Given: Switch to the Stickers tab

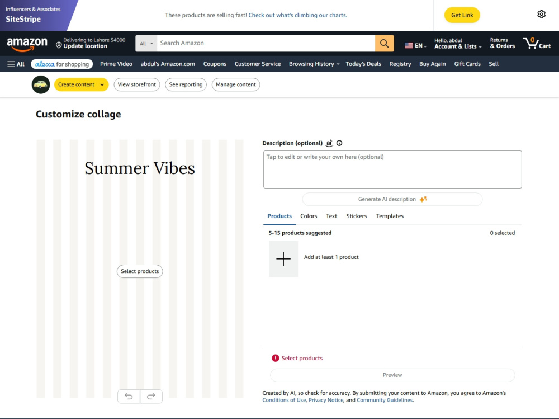Looking at the screenshot, I should click(356, 216).
